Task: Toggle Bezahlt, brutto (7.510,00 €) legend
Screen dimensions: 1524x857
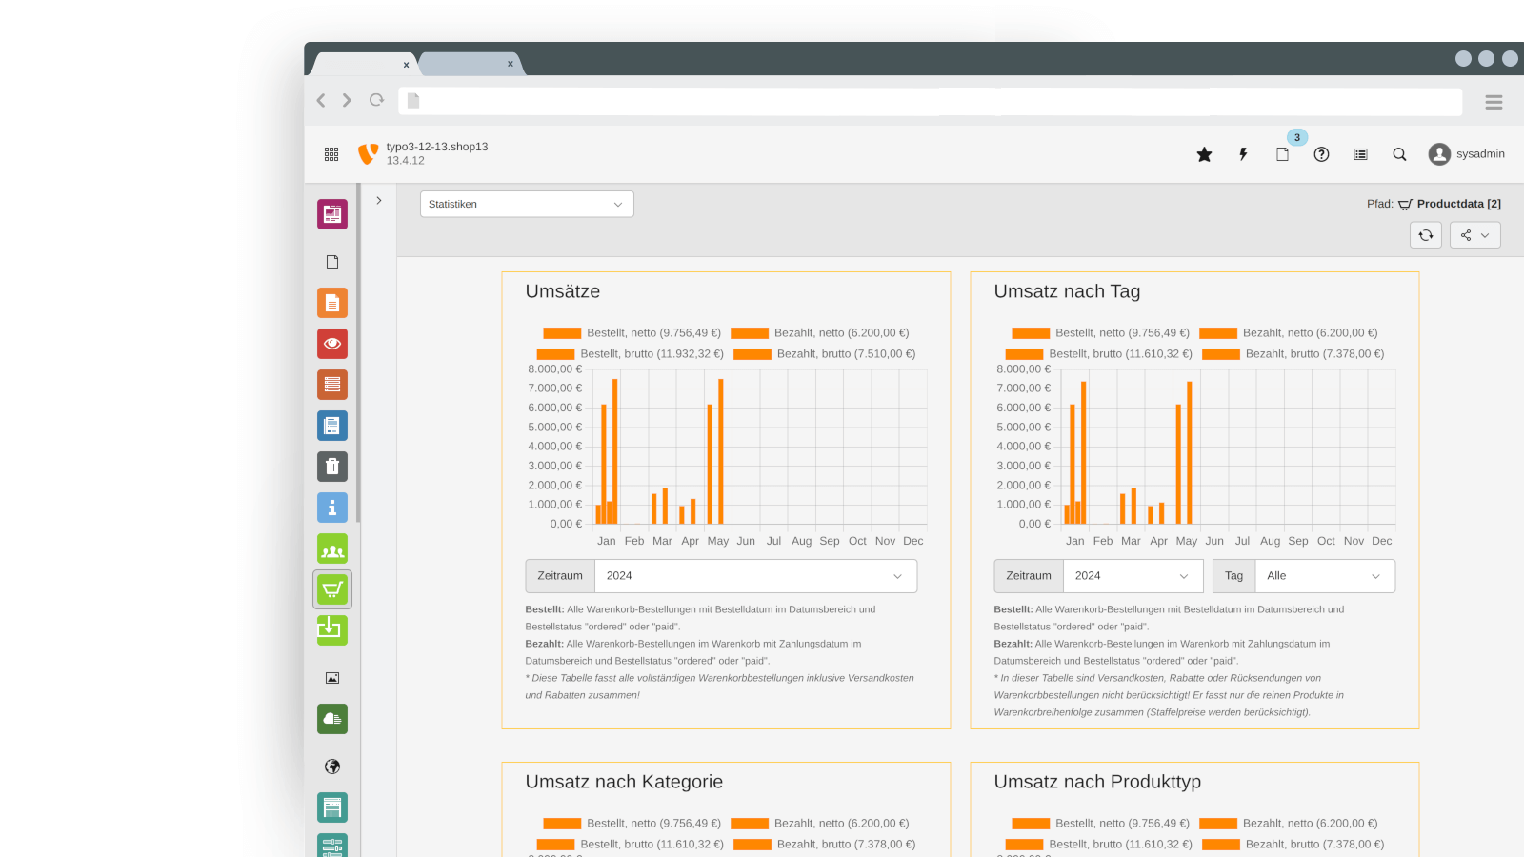Action: click(x=825, y=354)
